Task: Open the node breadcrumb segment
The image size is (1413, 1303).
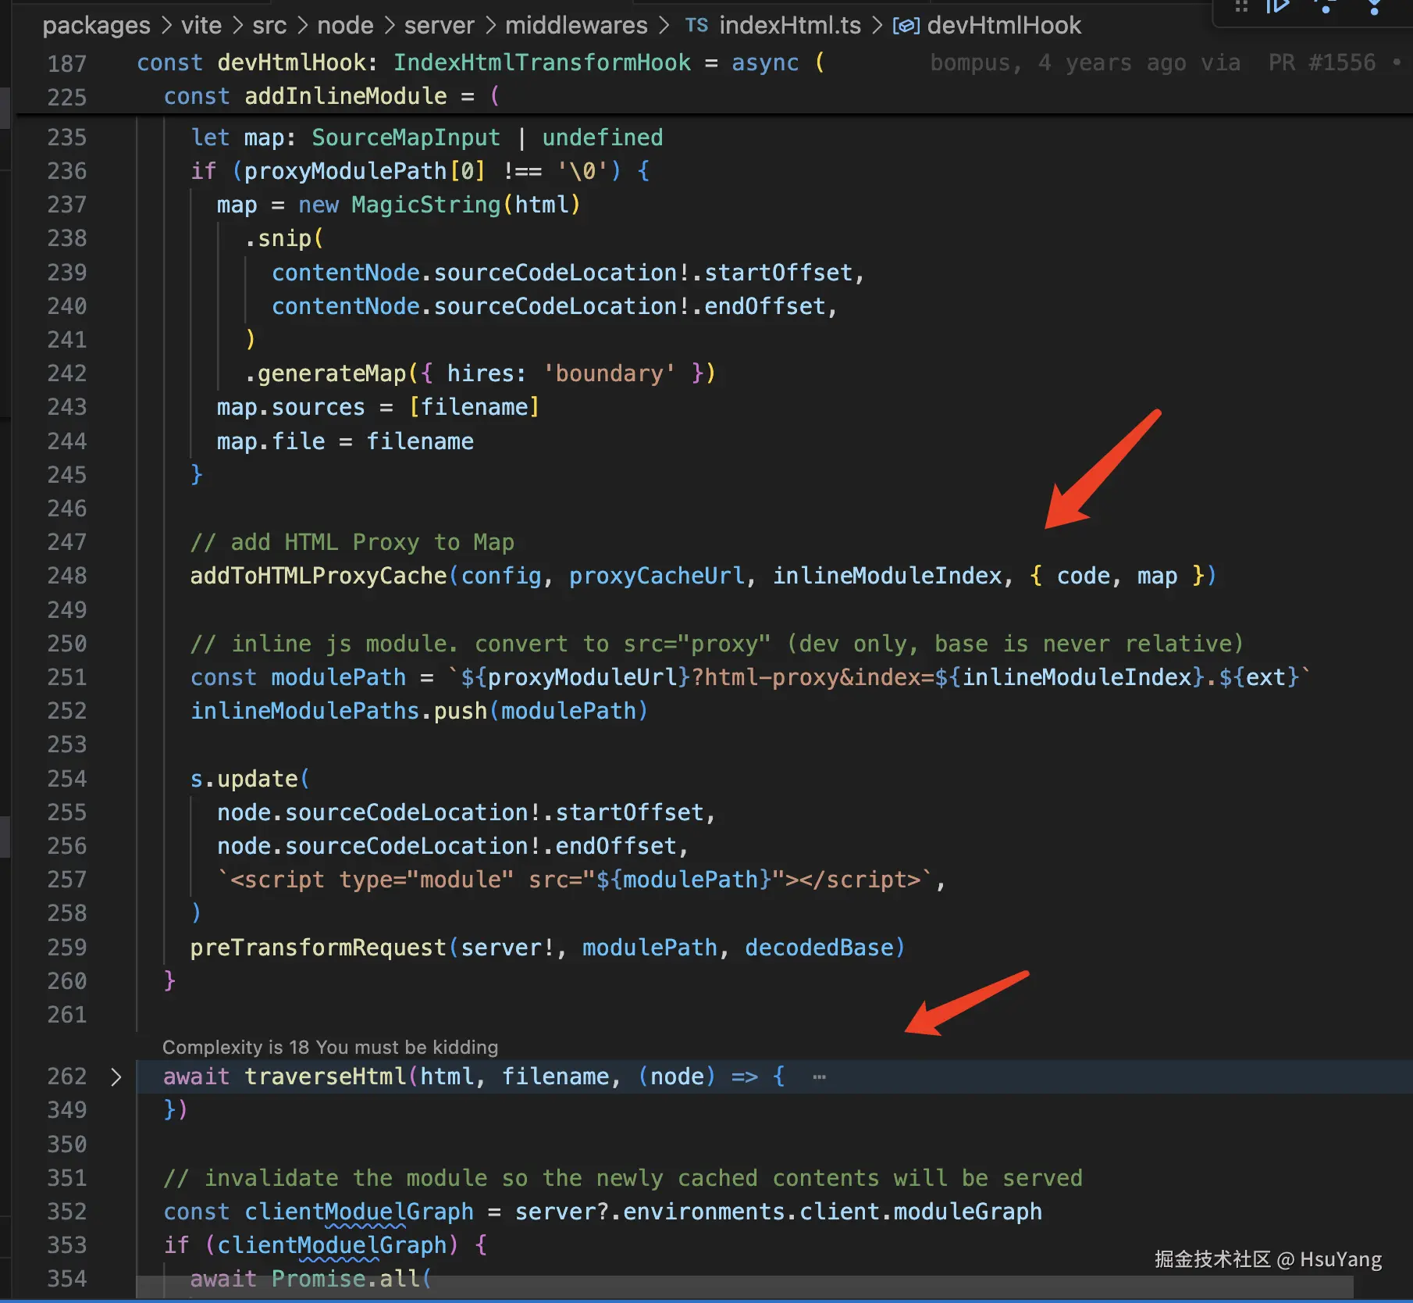Action: (x=345, y=26)
